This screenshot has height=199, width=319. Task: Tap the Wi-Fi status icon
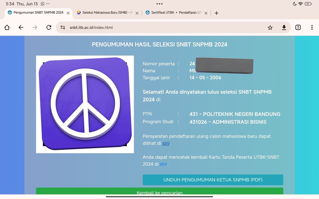pos(300,4)
